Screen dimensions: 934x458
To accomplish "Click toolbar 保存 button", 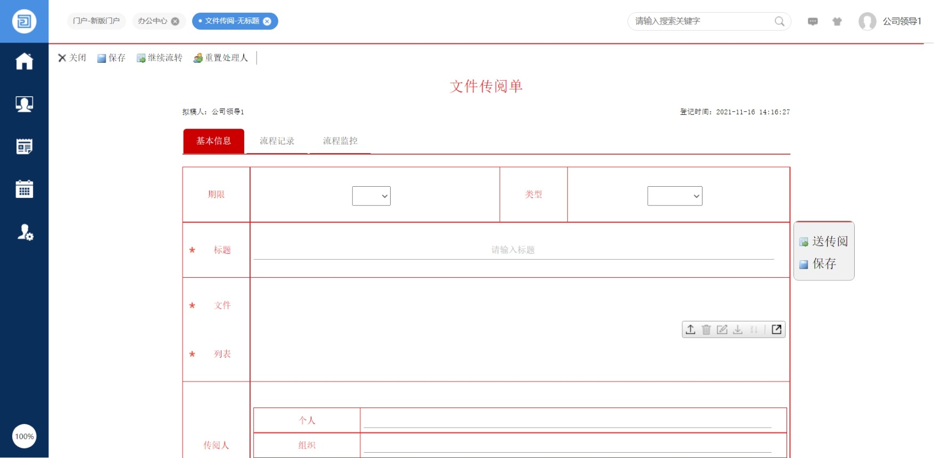I will (x=111, y=57).
